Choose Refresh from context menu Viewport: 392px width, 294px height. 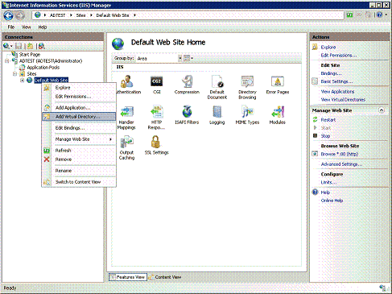[x=79, y=151]
